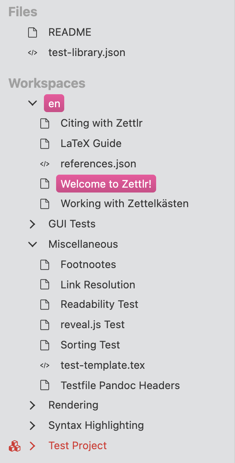This screenshot has height=463, width=235.
Task: Click the document icon next to README
Action: coord(33,32)
